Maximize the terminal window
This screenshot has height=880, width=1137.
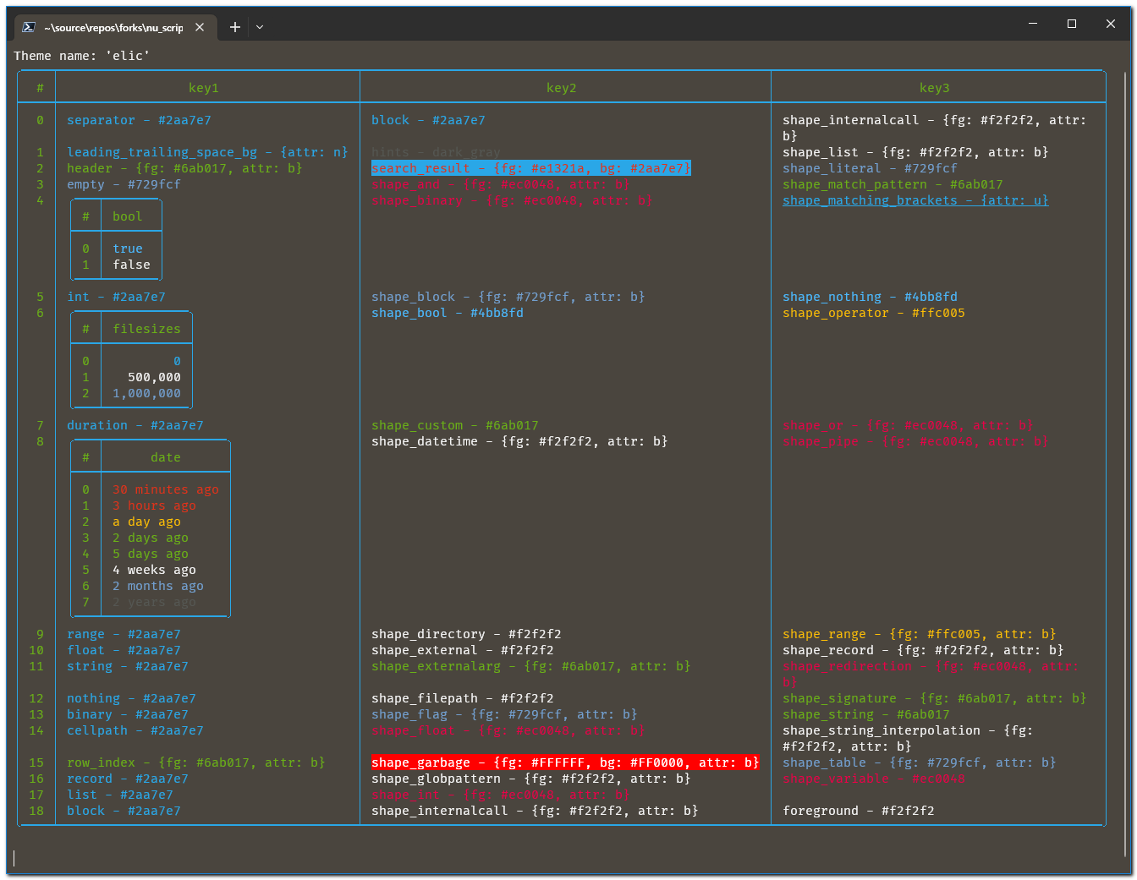1072,24
